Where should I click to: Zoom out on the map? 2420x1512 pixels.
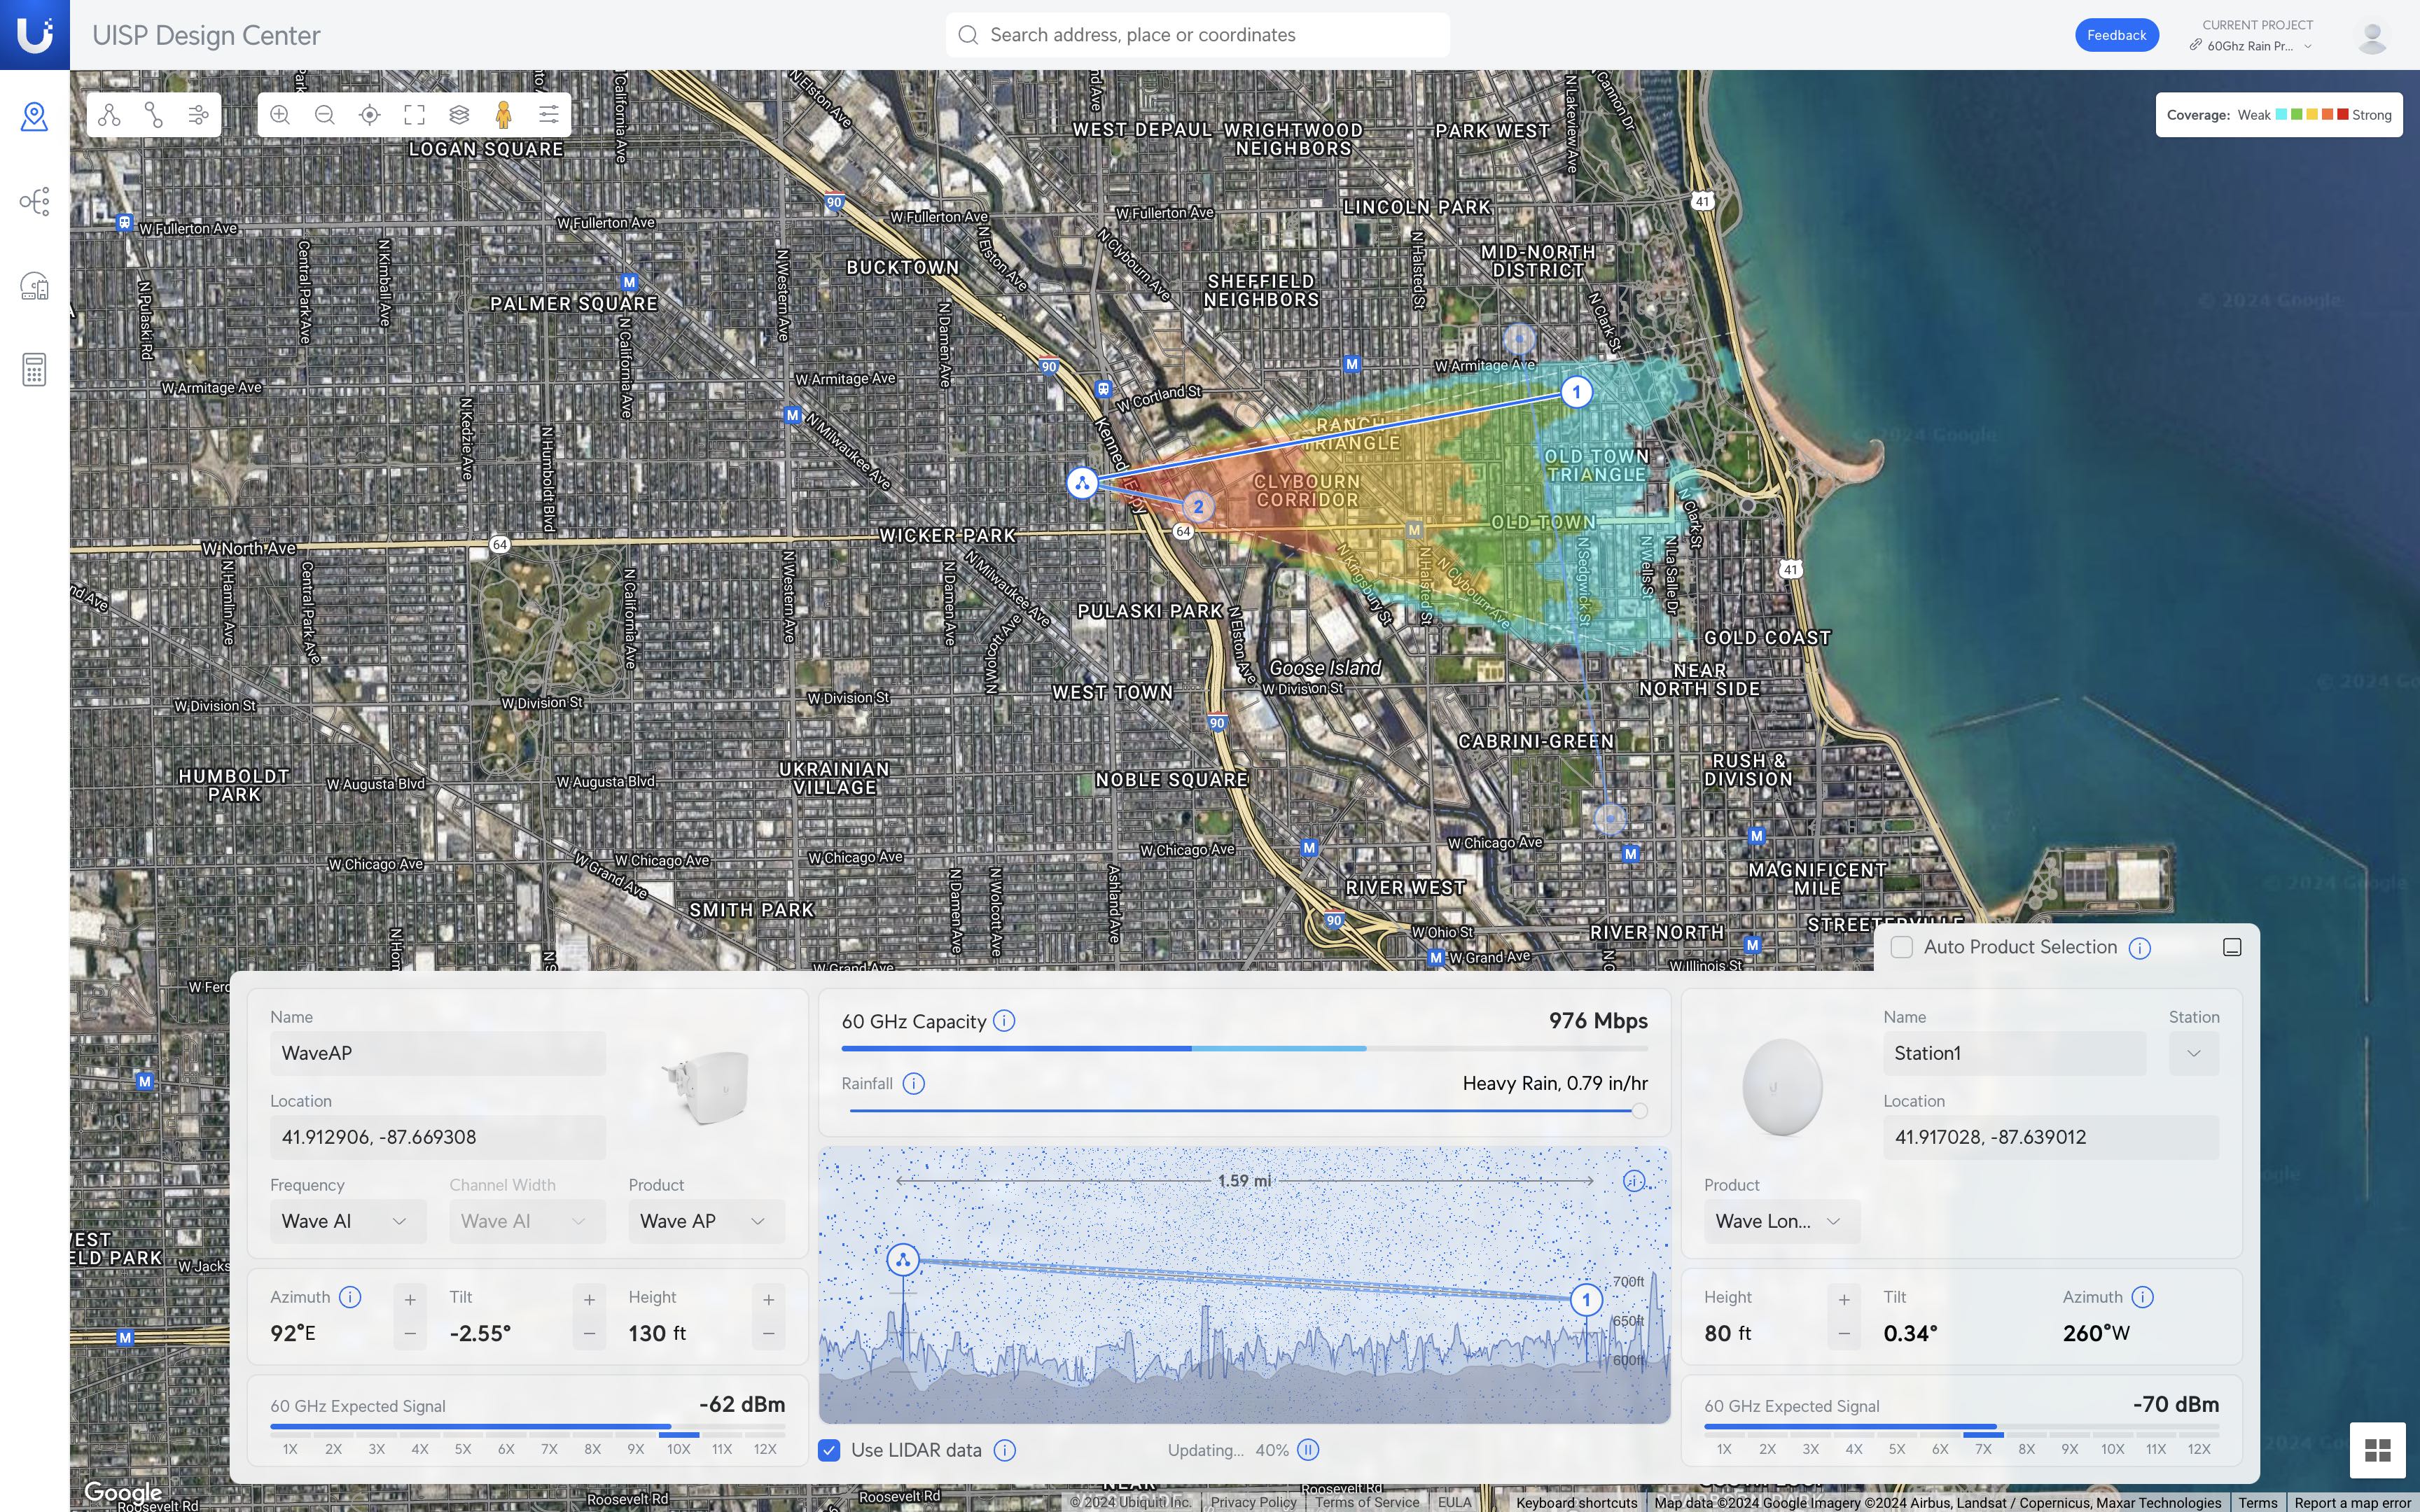pyautogui.click(x=325, y=115)
